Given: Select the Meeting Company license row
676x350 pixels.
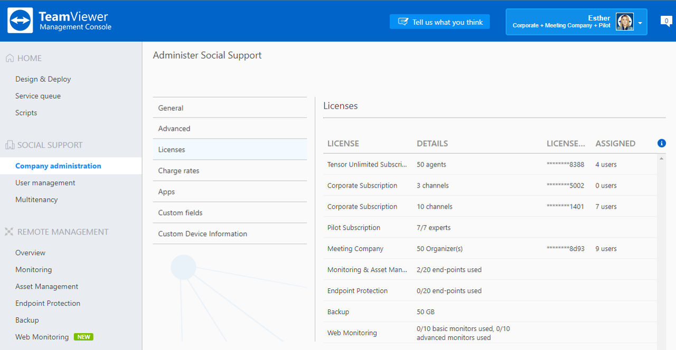Looking at the screenshot, I should 490,249.
